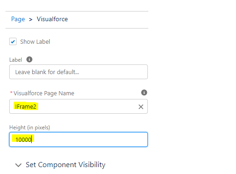Click the Leave blank for default placeholder
This screenshot has width=236, height=174.
(47, 72)
